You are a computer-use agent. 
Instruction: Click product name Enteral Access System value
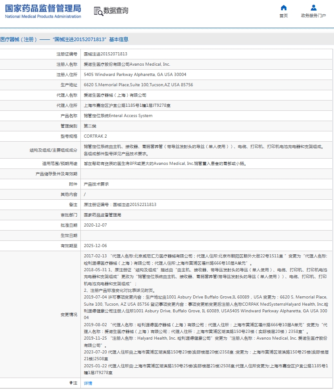point(118,116)
